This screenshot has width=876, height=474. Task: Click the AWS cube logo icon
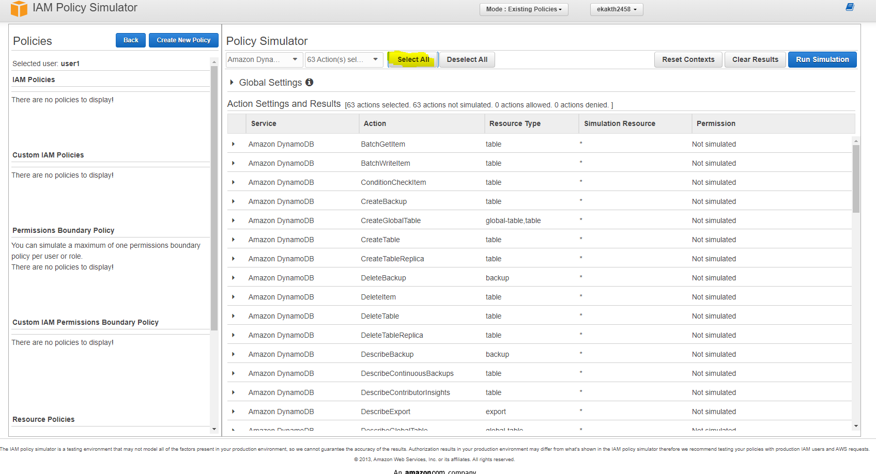click(x=19, y=8)
